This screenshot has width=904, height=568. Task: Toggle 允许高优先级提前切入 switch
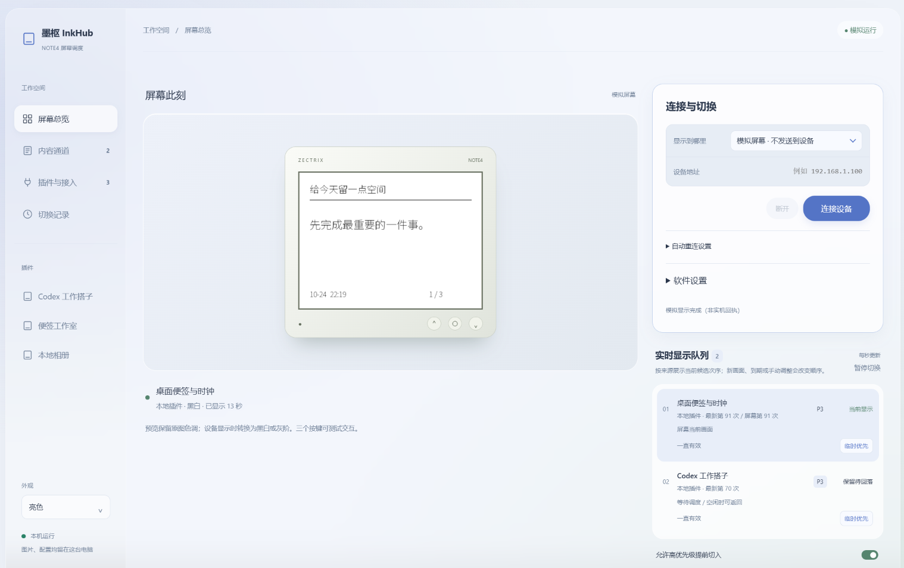coord(869,555)
